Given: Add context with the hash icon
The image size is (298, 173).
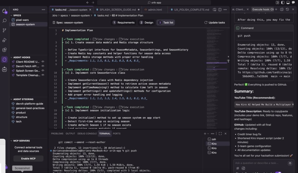Looking at the screenshot, I should 238,168.
